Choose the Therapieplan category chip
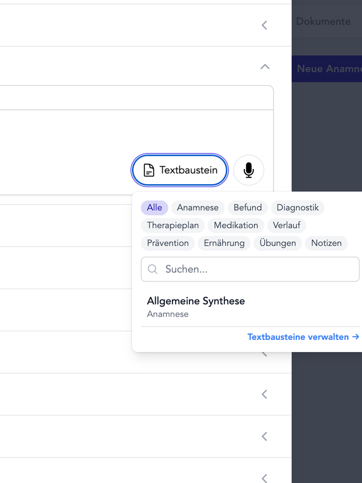Image resolution: width=362 pixels, height=483 pixels. 173,225
